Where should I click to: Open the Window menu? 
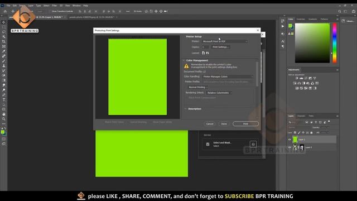tap(76, 6)
